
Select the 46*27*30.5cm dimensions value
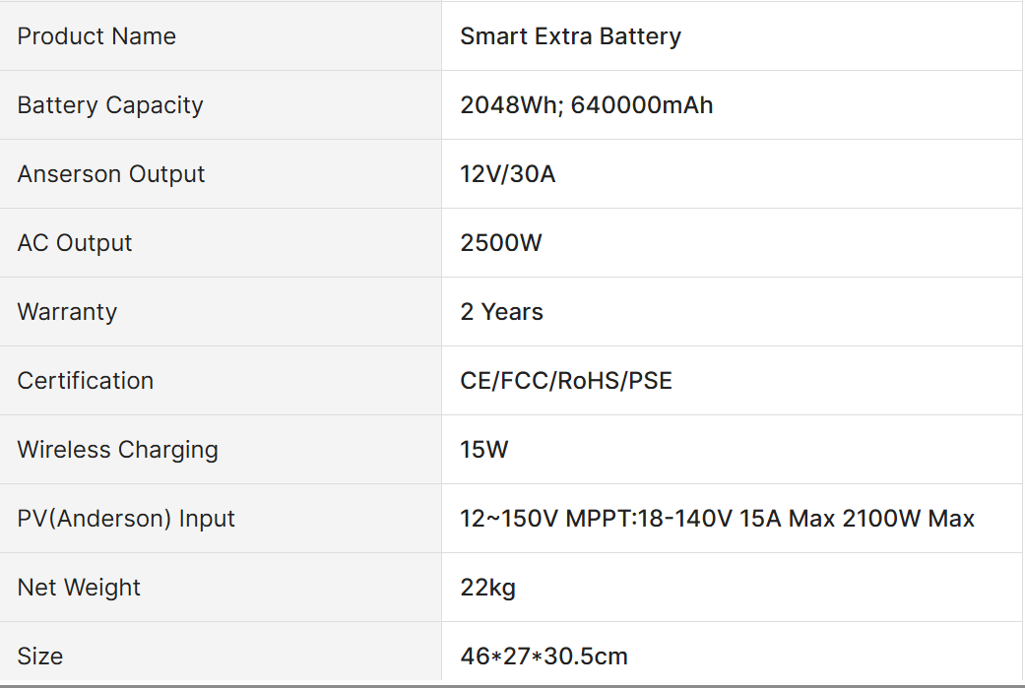pos(544,656)
